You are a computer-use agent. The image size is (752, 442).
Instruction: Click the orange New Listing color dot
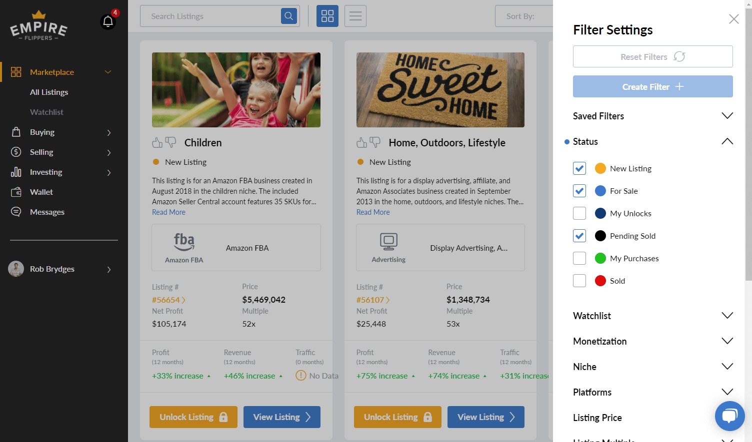[x=600, y=168]
